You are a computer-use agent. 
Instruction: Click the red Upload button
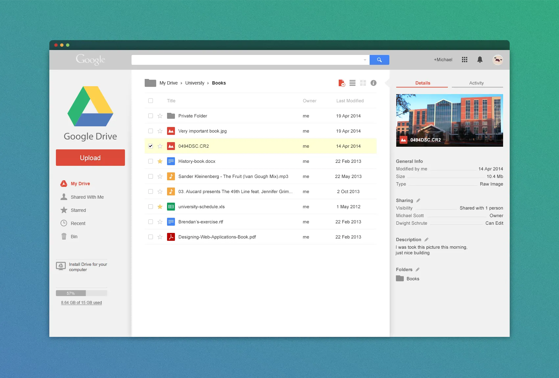click(x=90, y=158)
